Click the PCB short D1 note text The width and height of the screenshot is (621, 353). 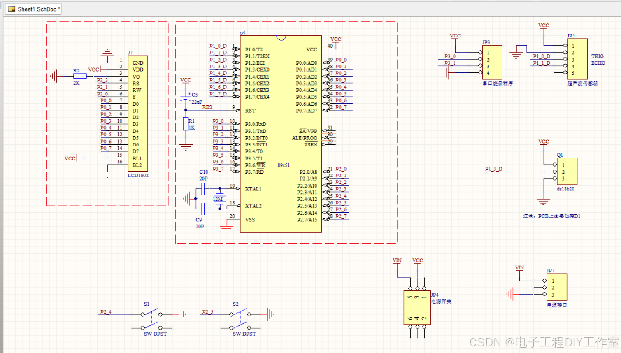click(551, 216)
